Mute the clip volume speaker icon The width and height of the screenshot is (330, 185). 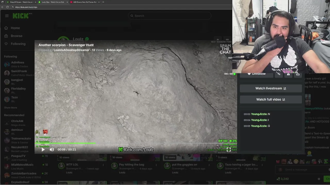[52, 150]
